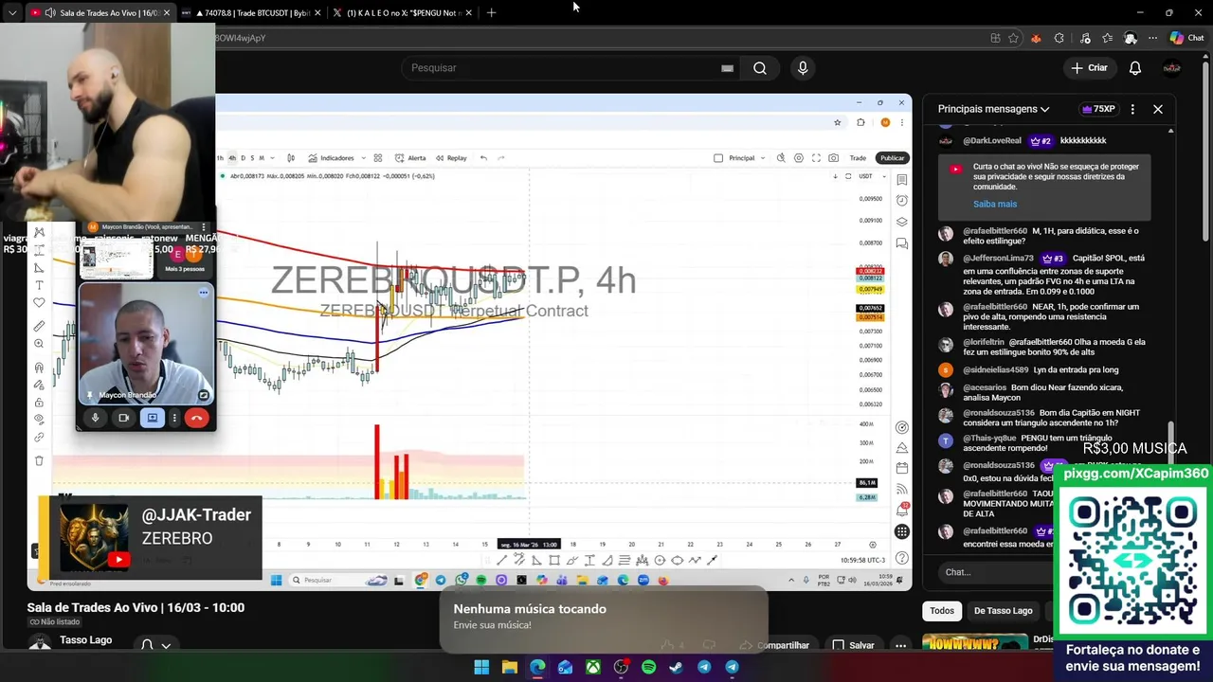Open Steam from the Windows taskbar
The width and height of the screenshot is (1213, 682).
(676, 667)
